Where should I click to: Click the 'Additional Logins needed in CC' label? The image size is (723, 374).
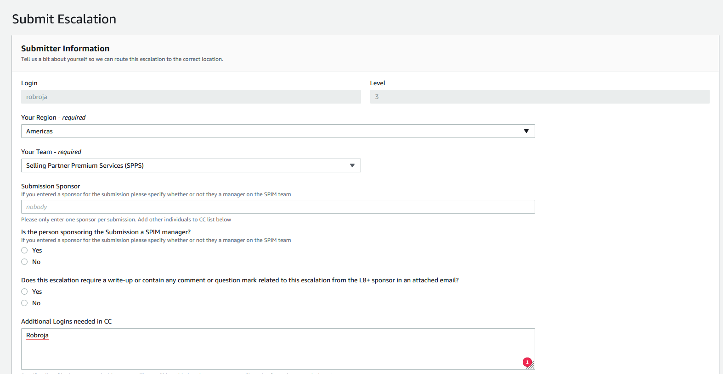tap(67, 321)
